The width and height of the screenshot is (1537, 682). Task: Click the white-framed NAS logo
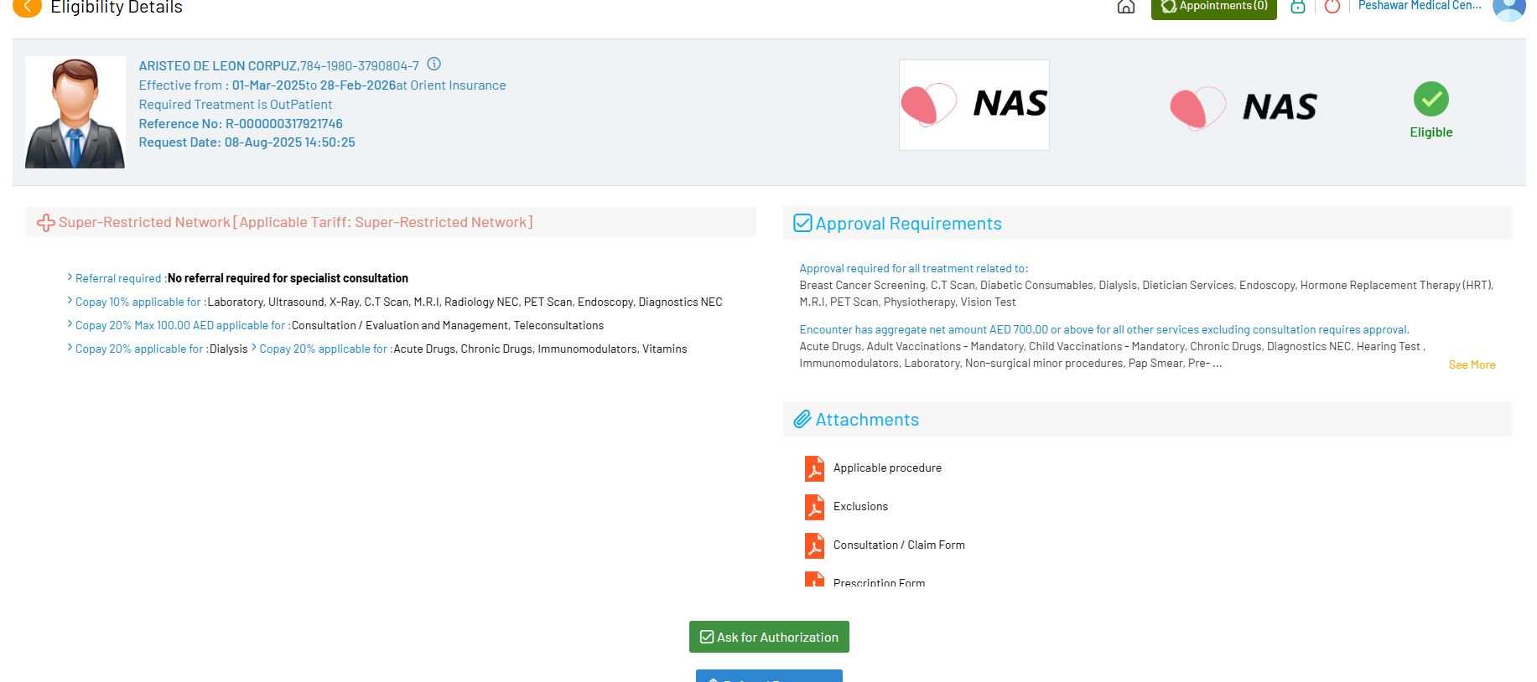[x=974, y=105]
